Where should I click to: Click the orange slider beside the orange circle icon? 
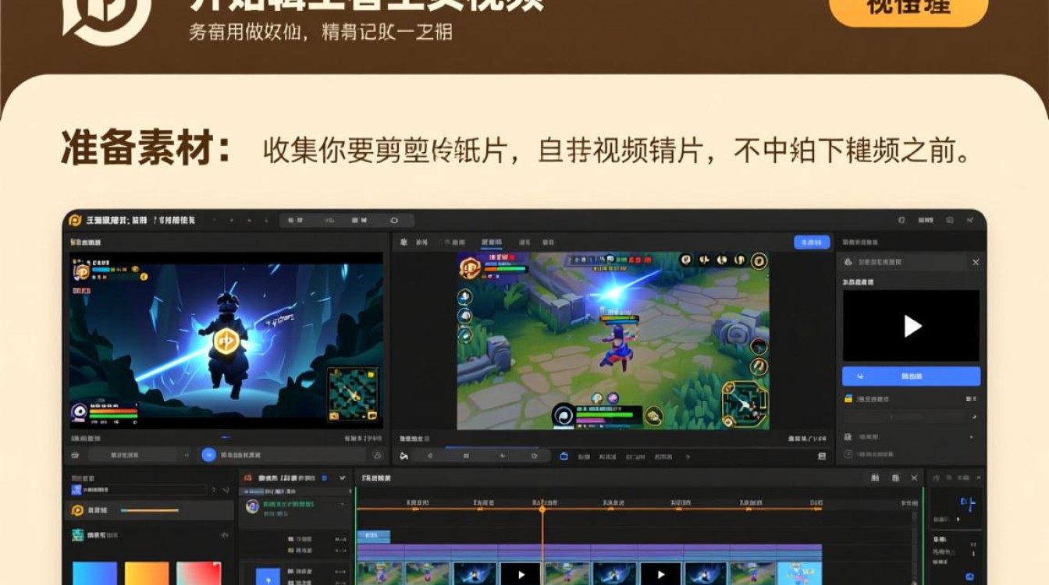150,510
